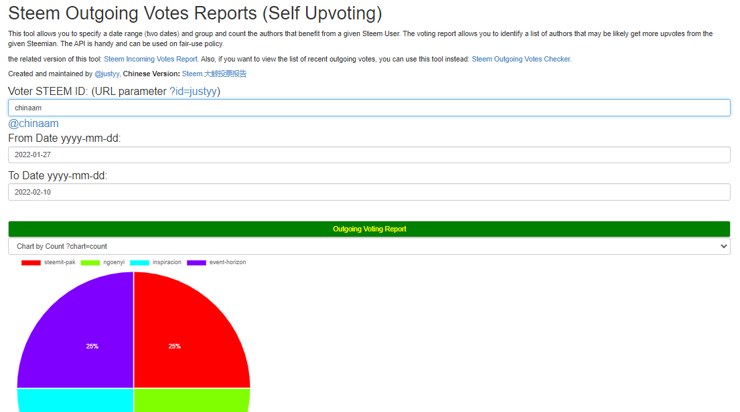Image resolution: width=740 pixels, height=412 pixels.
Task: Select the To Date yyyy-mm-dd label
Action: click(x=58, y=176)
